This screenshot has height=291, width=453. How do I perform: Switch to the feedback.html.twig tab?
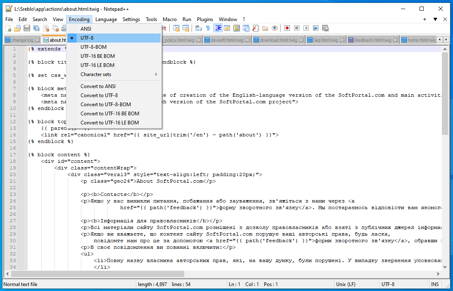373,40
